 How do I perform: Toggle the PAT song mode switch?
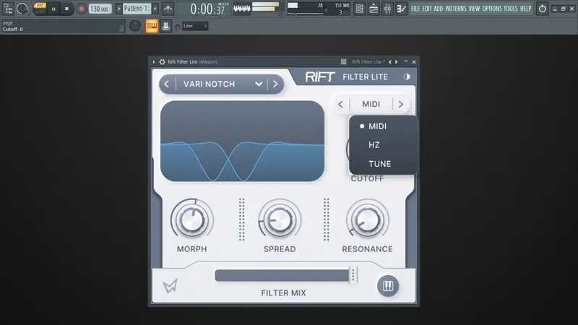pos(40,8)
